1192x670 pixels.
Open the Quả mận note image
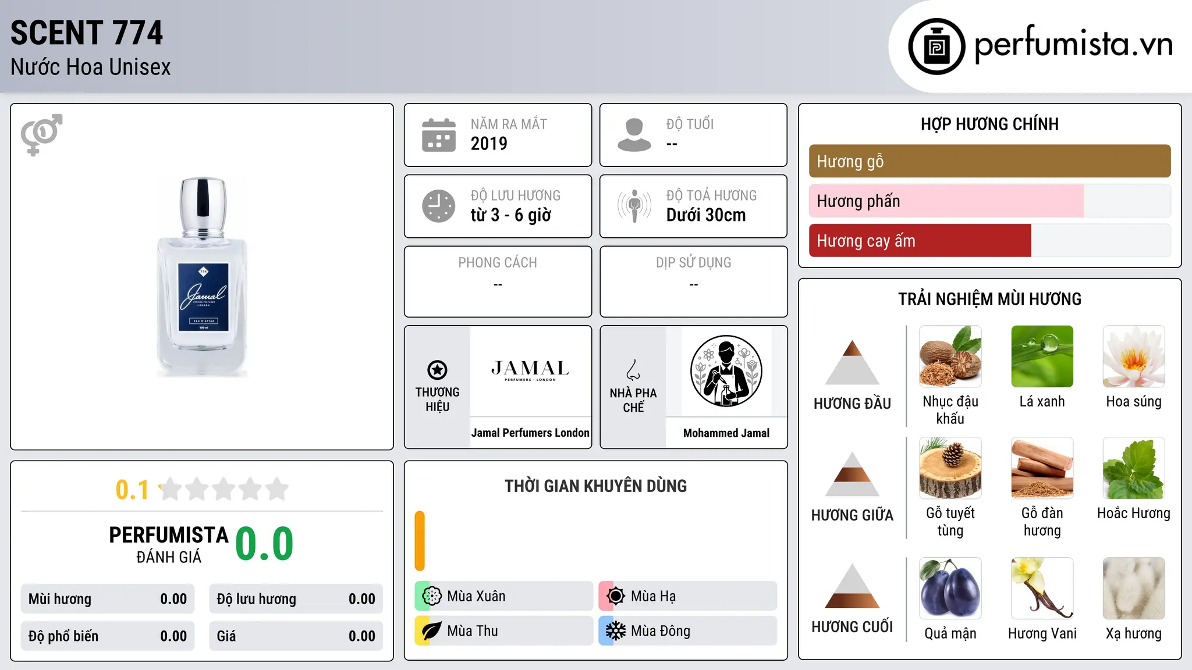click(950, 589)
